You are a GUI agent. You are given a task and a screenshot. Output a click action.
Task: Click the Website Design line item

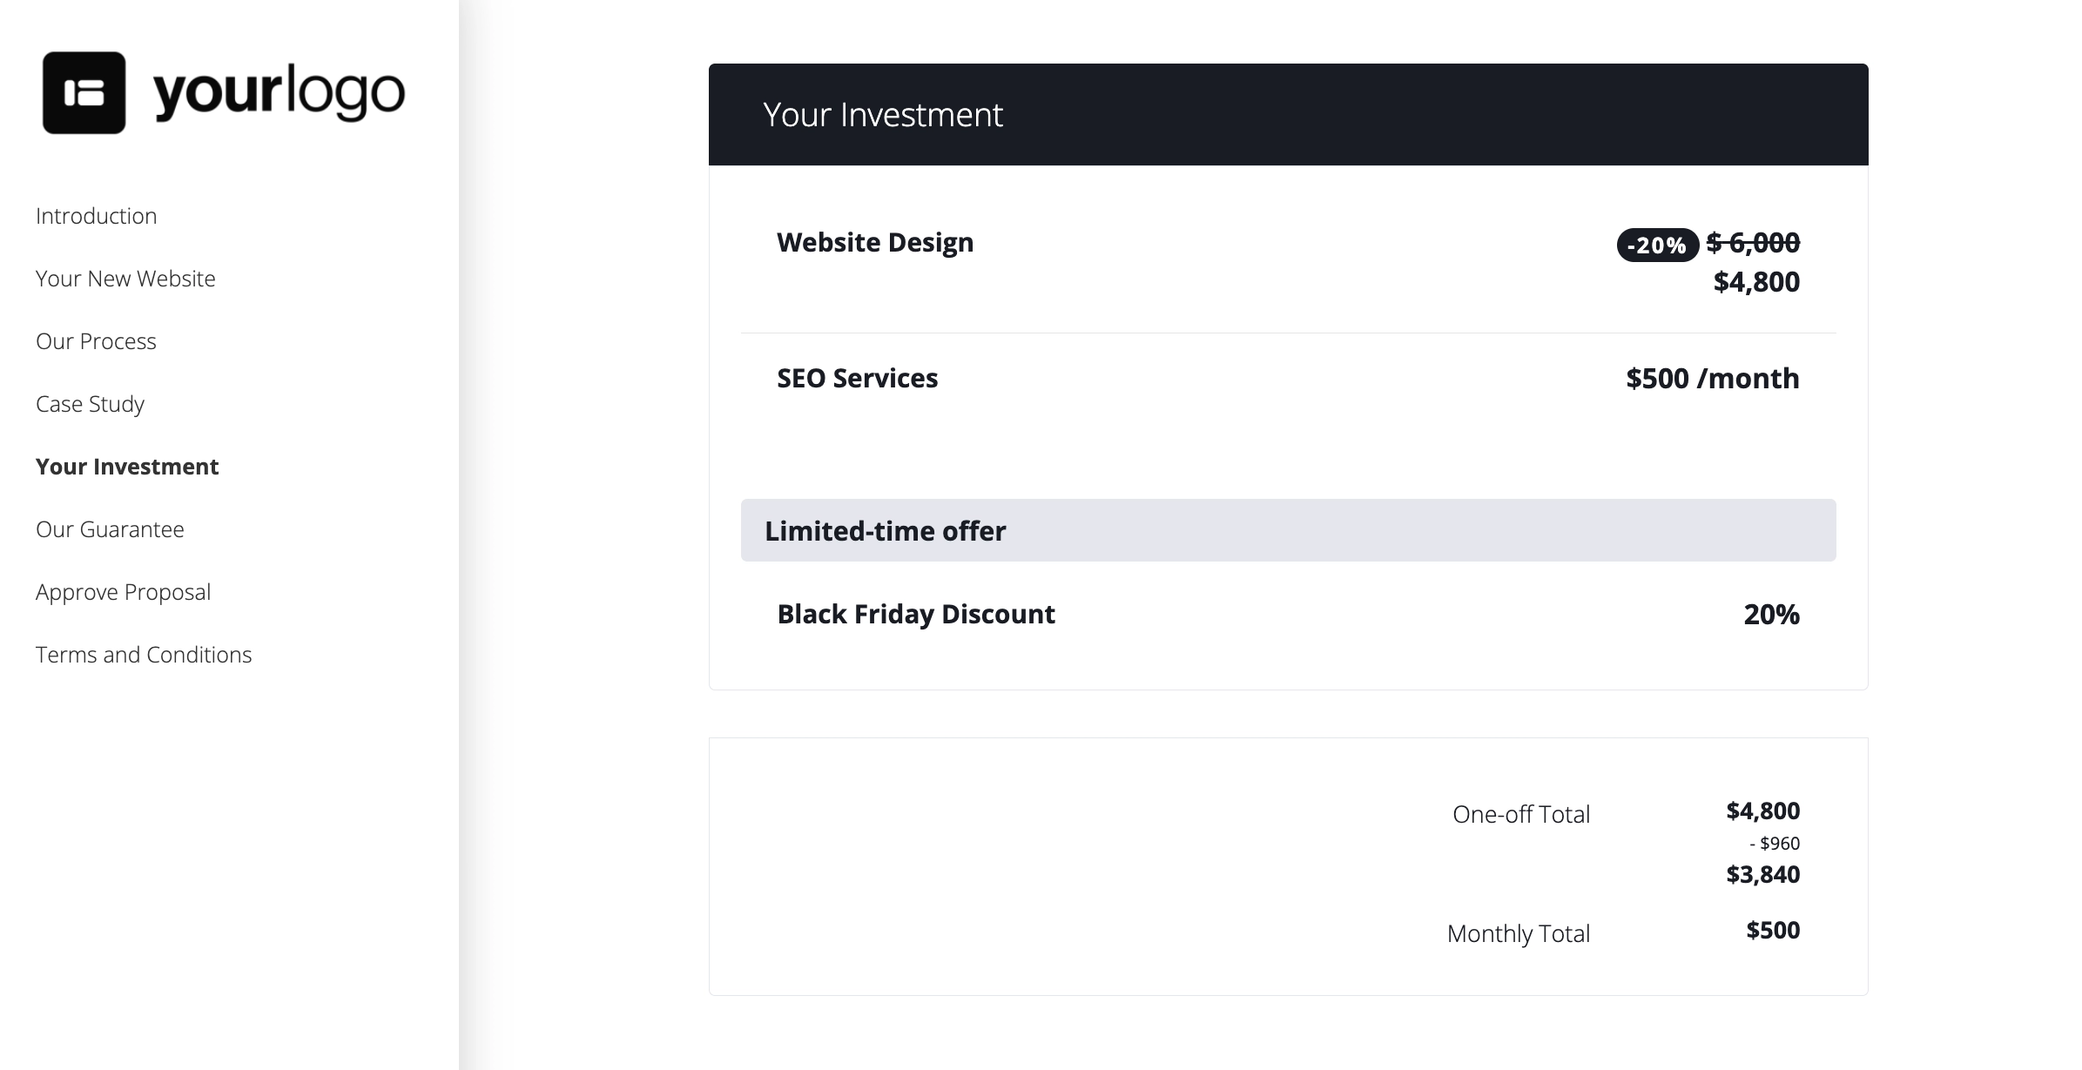pos(874,242)
